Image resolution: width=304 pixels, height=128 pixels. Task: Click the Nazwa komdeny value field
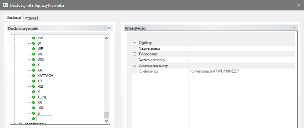pyautogui.click(x=242, y=60)
